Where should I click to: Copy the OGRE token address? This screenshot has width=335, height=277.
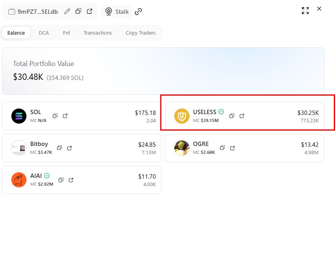[222, 148]
